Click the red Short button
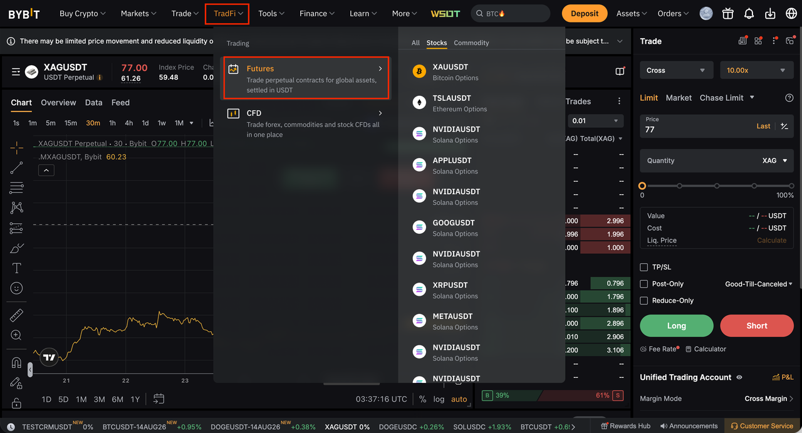802x433 pixels. click(x=757, y=326)
